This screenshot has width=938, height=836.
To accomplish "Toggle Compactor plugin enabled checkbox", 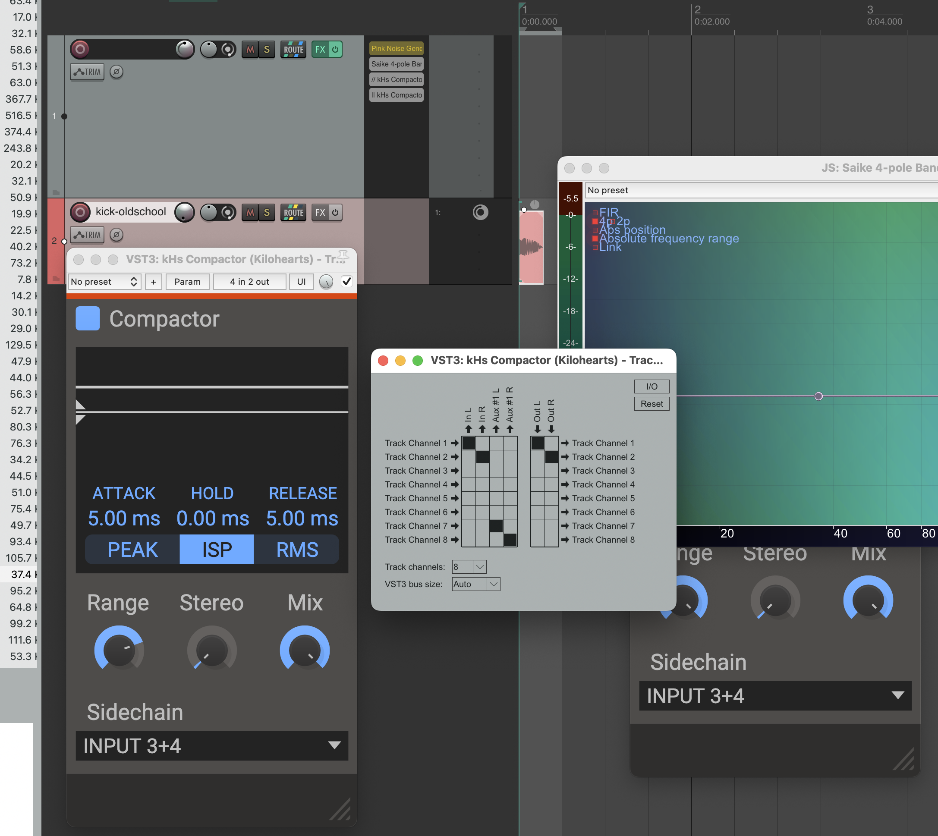I will point(347,281).
